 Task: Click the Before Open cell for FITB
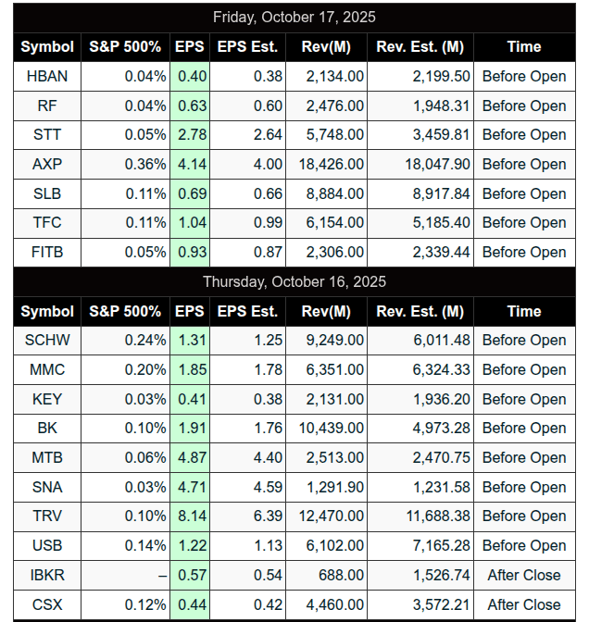(524, 252)
